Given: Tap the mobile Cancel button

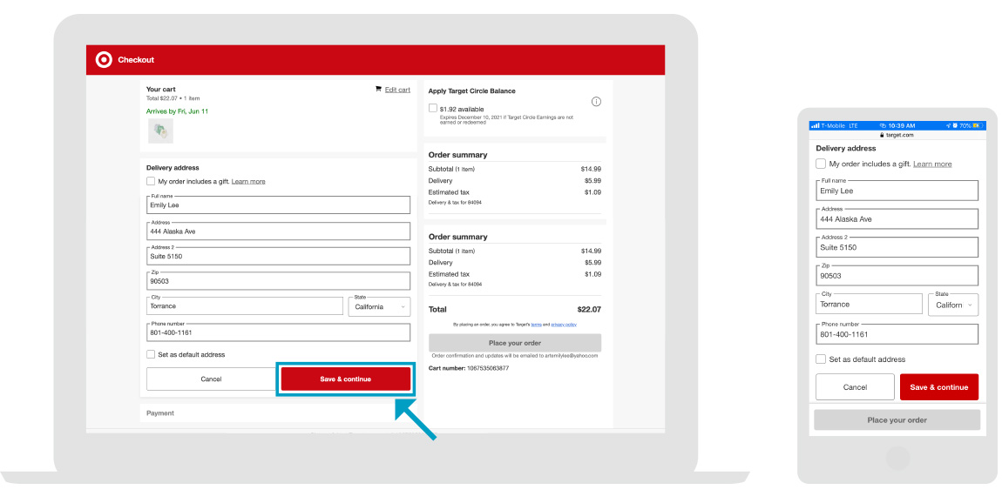Looking at the screenshot, I should tap(855, 387).
